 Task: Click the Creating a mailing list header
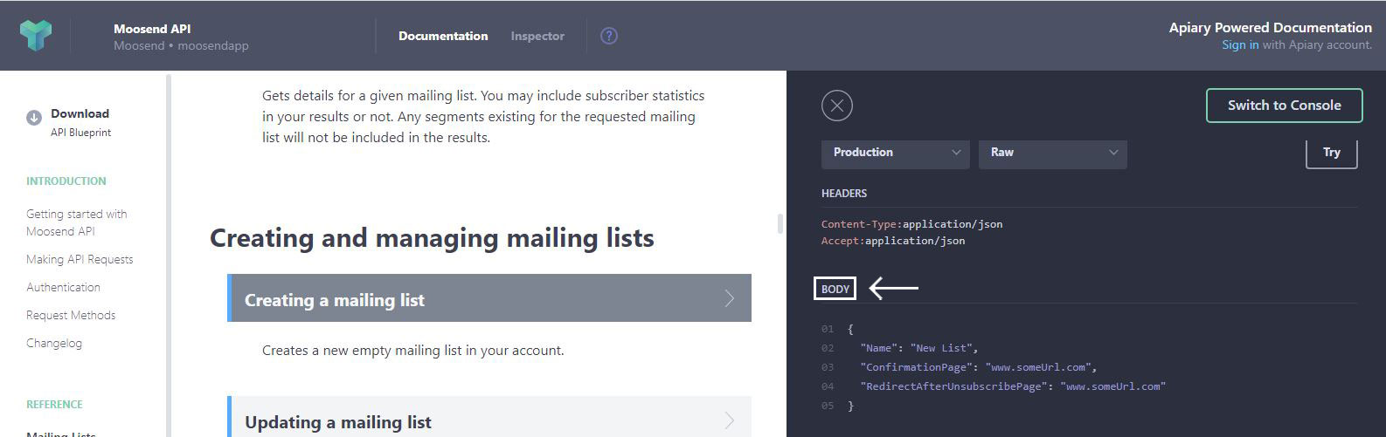click(489, 297)
